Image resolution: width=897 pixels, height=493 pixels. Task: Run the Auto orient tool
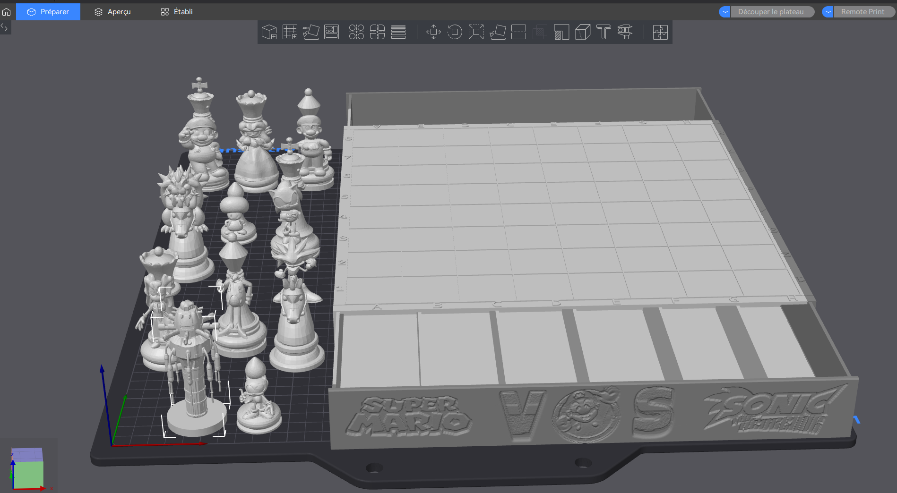pyautogui.click(x=310, y=32)
